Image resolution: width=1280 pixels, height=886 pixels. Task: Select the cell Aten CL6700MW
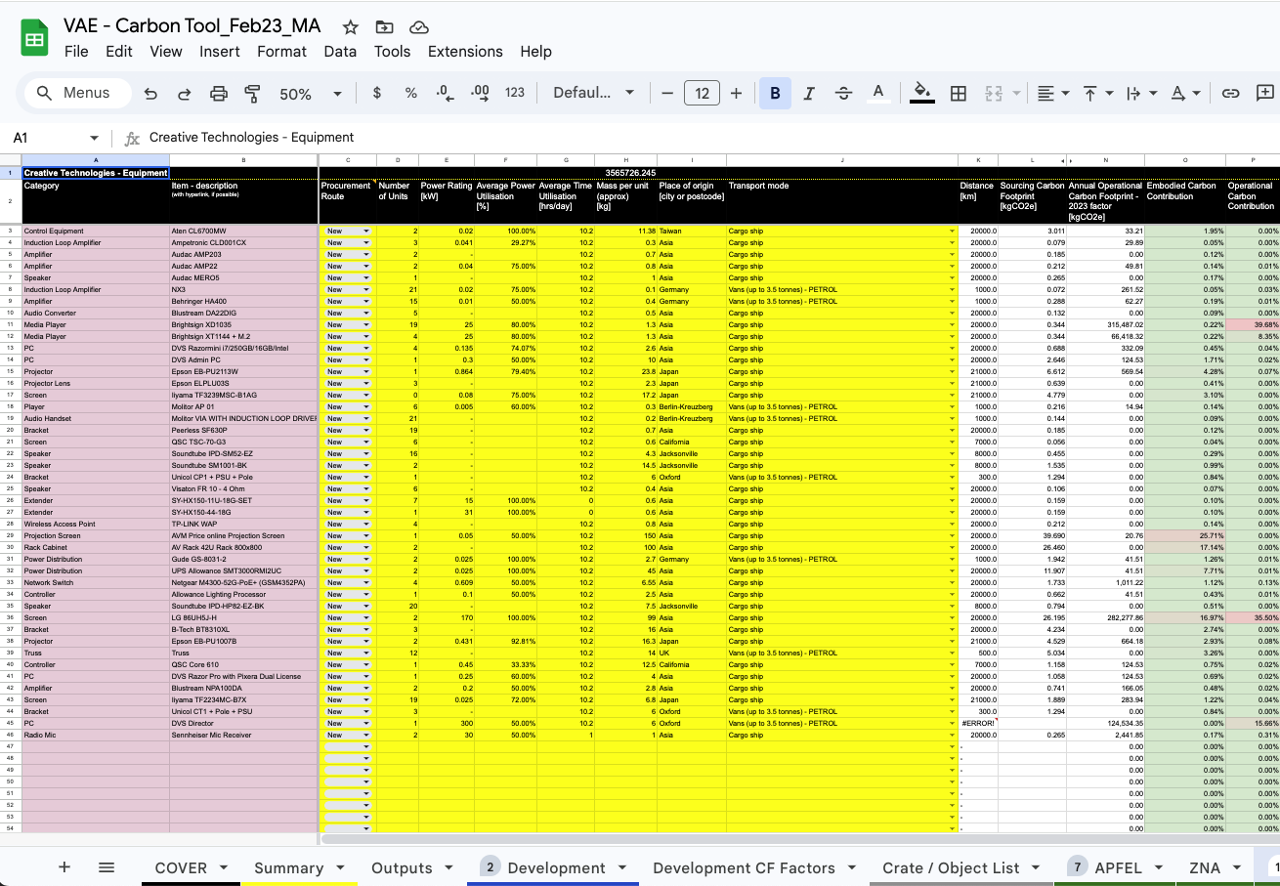(x=244, y=232)
